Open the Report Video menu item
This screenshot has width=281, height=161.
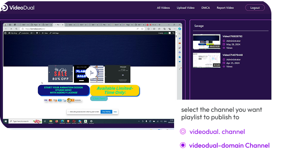(225, 8)
